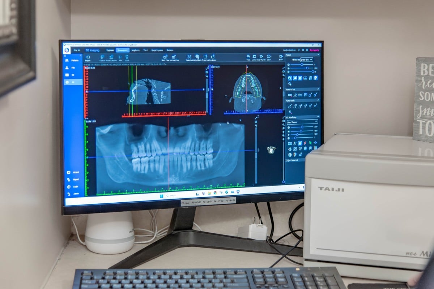Screen dimensions: 434x289
Task: Click the Print icon
Action: coord(248,57)
